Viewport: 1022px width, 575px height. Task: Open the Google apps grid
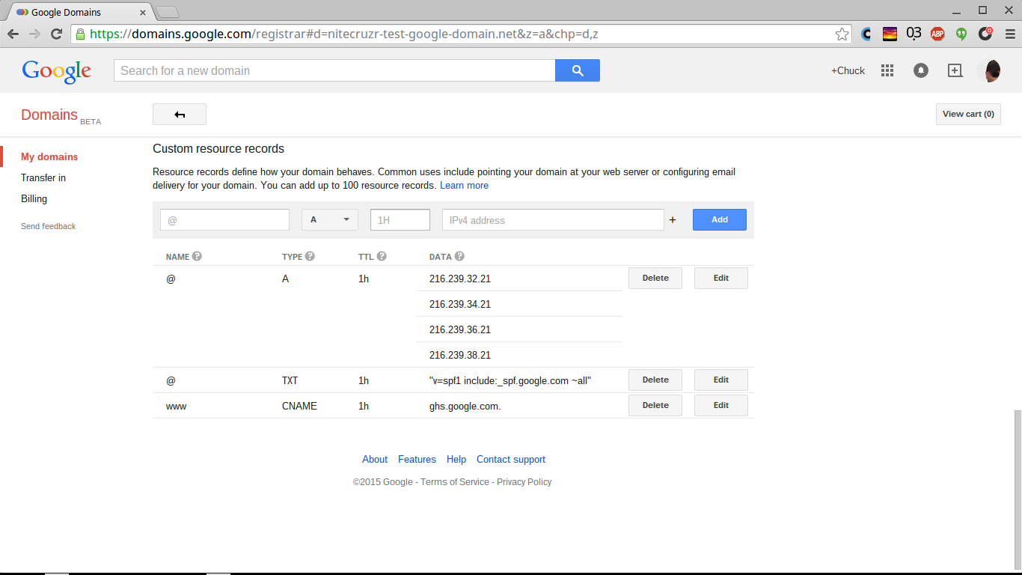[x=887, y=70]
